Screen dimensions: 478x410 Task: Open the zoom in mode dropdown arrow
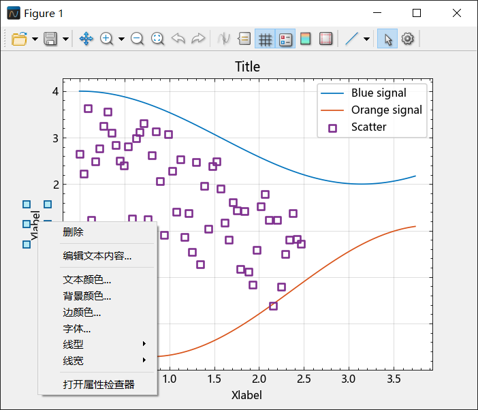[121, 39]
